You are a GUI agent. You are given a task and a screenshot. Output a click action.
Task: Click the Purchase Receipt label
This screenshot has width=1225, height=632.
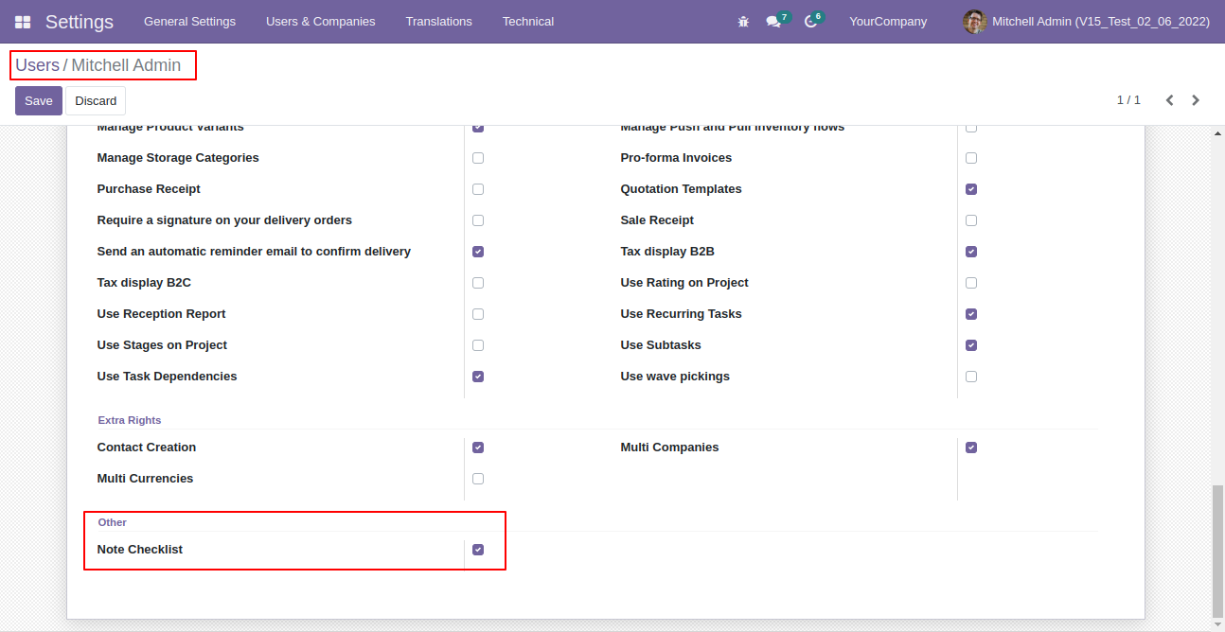[x=149, y=189]
